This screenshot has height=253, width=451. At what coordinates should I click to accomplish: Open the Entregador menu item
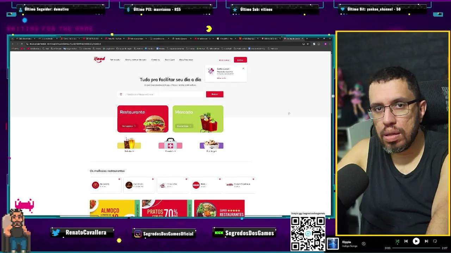(x=115, y=60)
